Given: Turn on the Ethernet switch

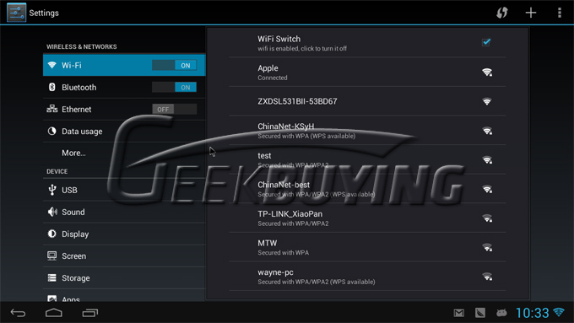Looking at the screenshot, I should pyautogui.click(x=174, y=110).
